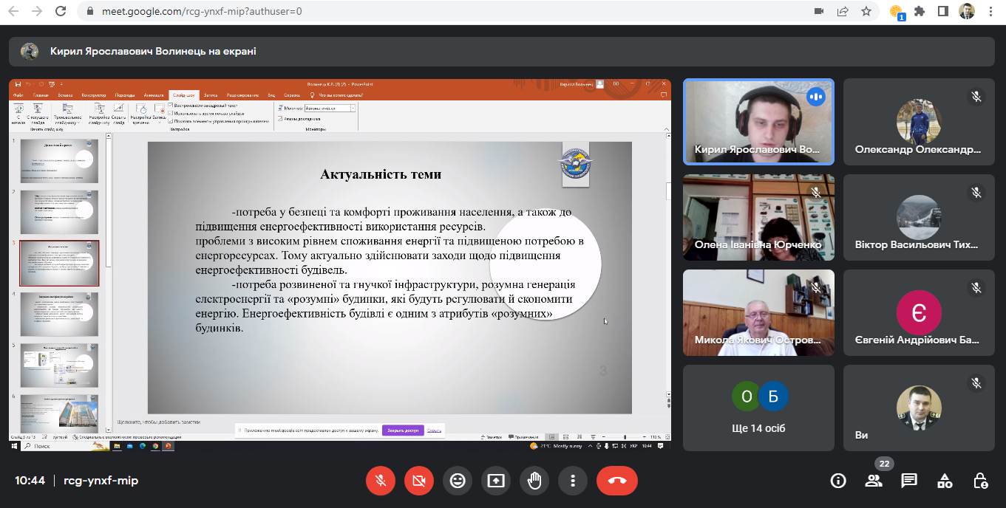Click File Explorer icon on shared taskbar
Viewport: 1006px width, 508px height.
coord(118,446)
